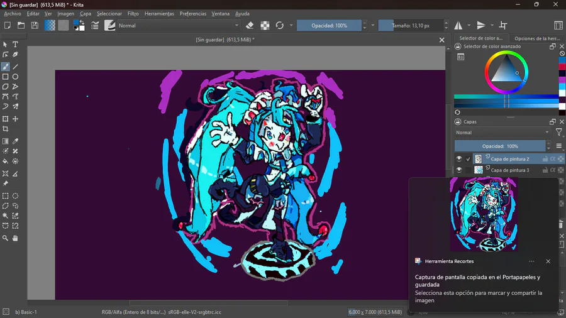The height and width of the screenshot is (318, 566).
Task: Select the Bezier curve tool
Action: click(5, 97)
